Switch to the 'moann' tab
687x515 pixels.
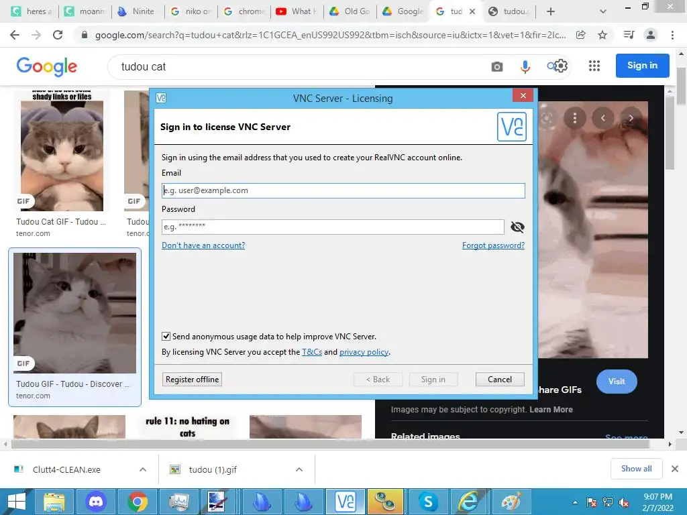pyautogui.click(x=85, y=11)
